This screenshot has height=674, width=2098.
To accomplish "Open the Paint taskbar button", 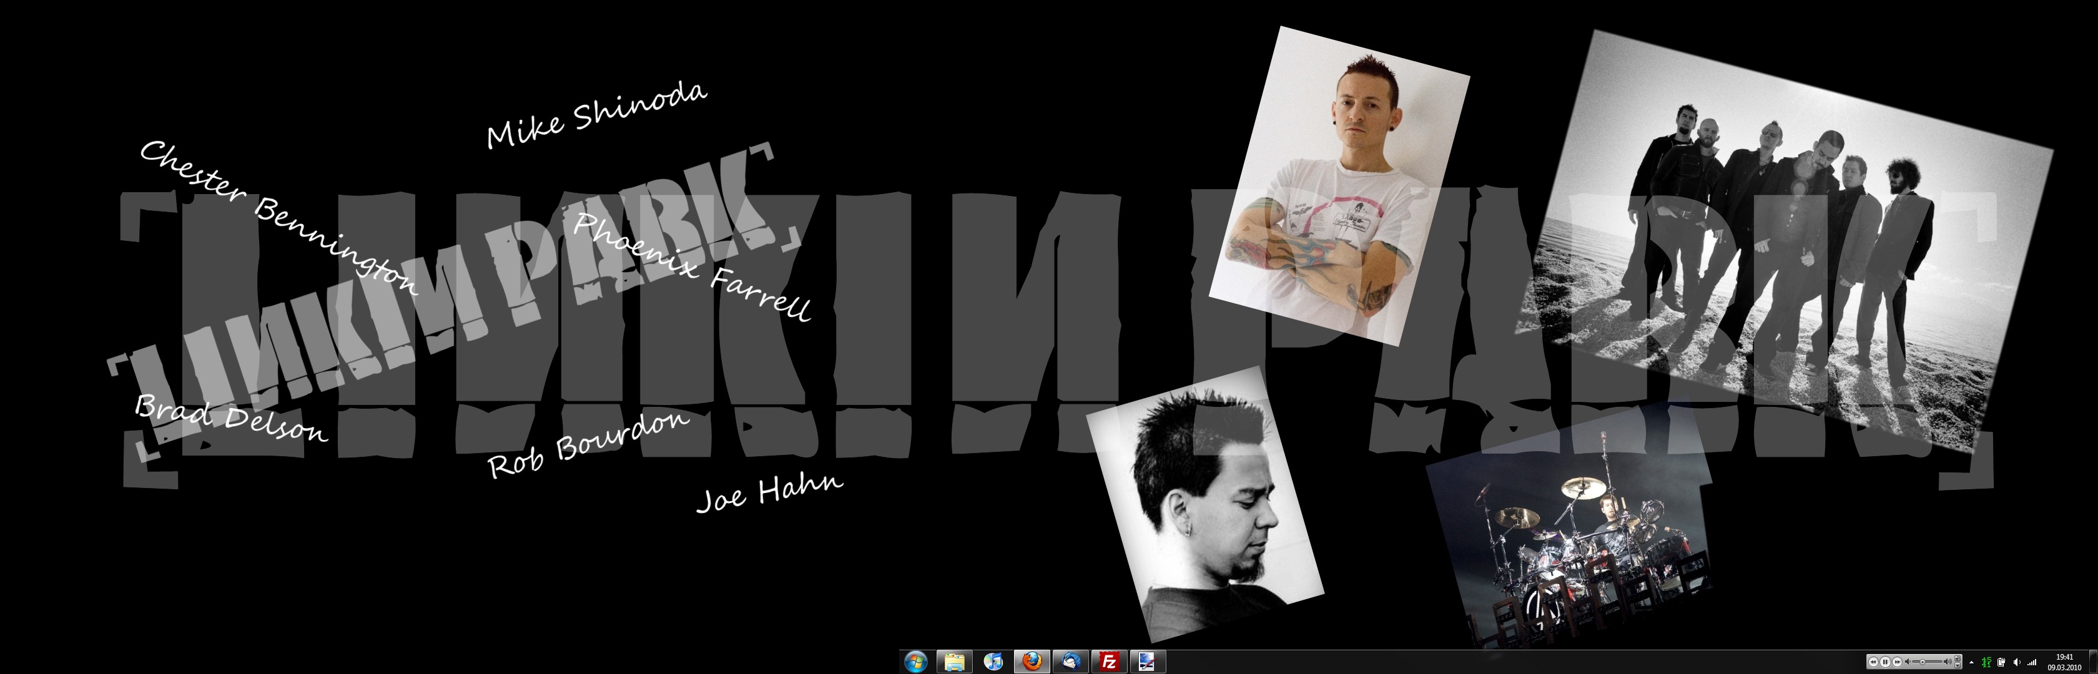I will pyautogui.click(x=1147, y=662).
